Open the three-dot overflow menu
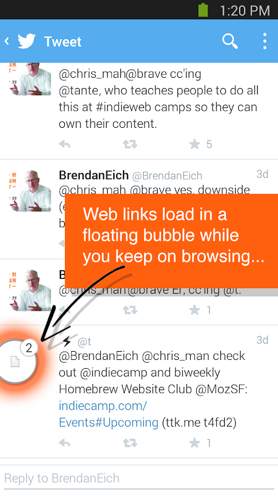This screenshot has width=278, height=496. click(265, 41)
